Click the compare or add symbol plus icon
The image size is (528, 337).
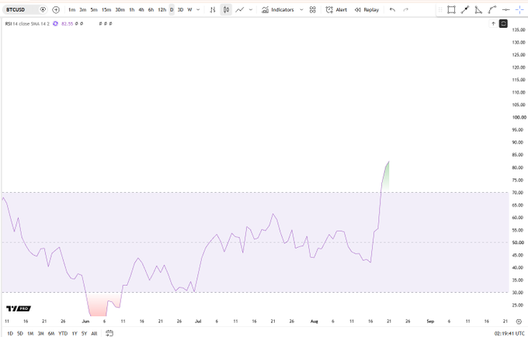tap(56, 10)
